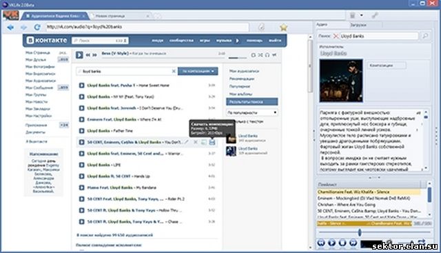The height and width of the screenshot is (253, 441).
Task: Click 'выйти' in VK header
Action: [x=275, y=41]
